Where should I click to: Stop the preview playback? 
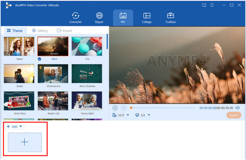coord(124,108)
